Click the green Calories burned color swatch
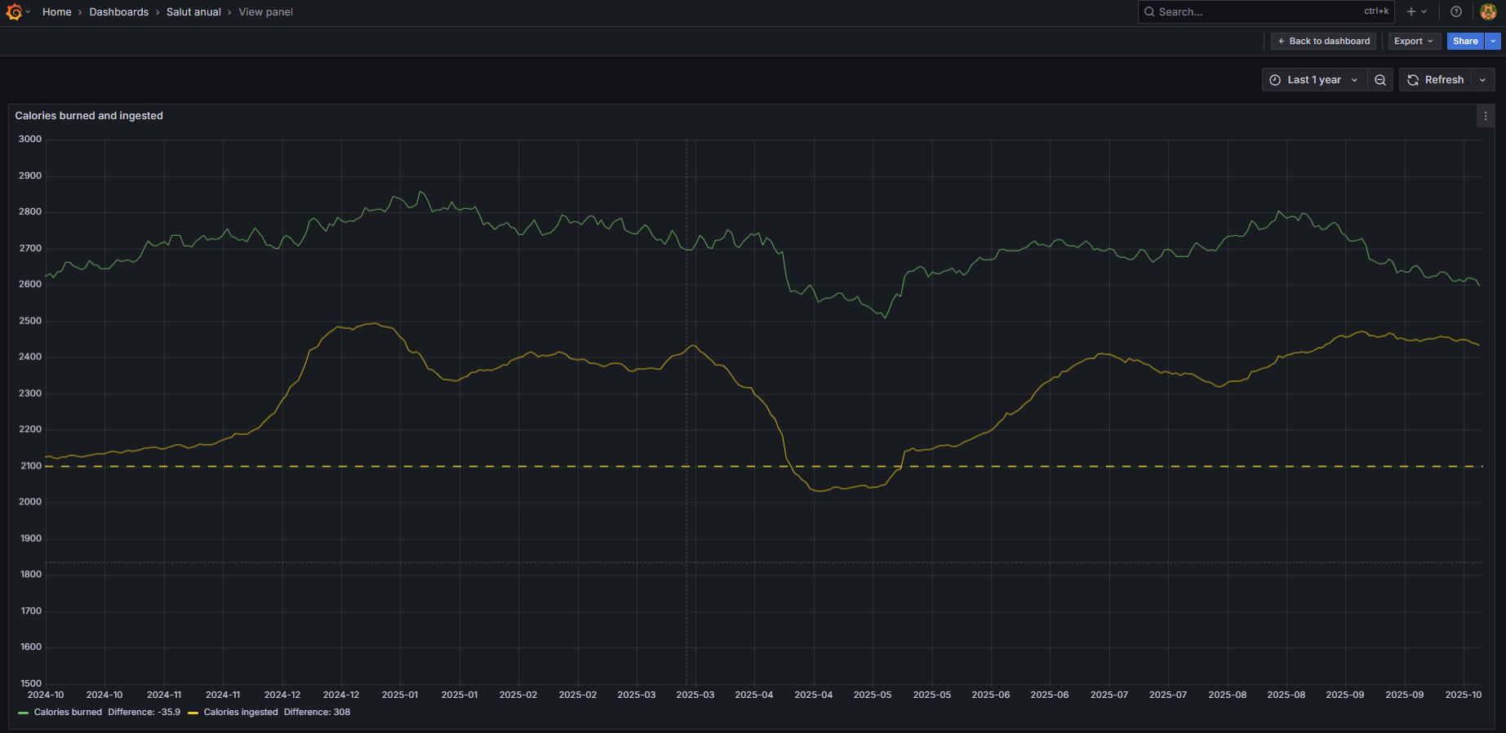1506x733 pixels. pyautogui.click(x=23, y=713)
